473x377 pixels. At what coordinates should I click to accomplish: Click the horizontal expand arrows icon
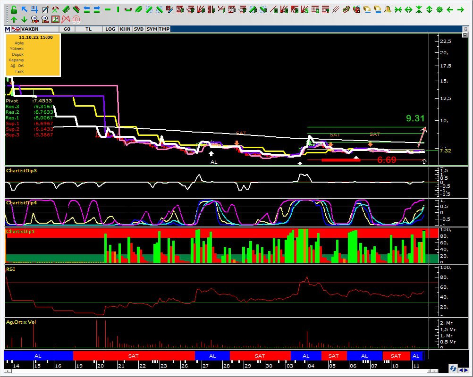coord(408,9)
